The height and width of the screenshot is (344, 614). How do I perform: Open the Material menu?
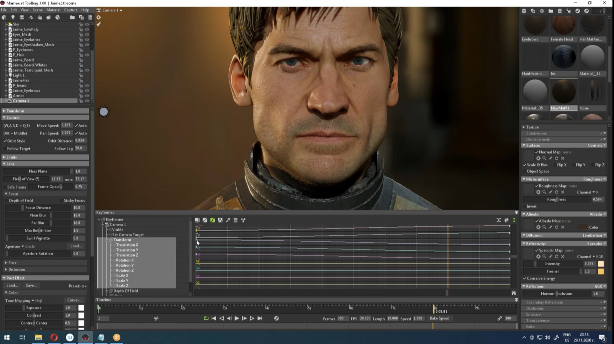click(53, 10)
